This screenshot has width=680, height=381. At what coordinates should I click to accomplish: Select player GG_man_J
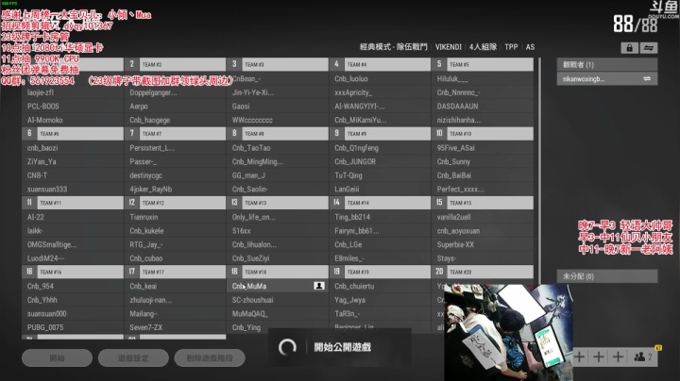click(278, 175)
